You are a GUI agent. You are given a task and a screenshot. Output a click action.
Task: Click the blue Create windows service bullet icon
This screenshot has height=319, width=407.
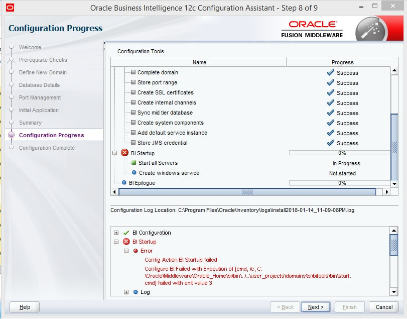pos(134,172)
